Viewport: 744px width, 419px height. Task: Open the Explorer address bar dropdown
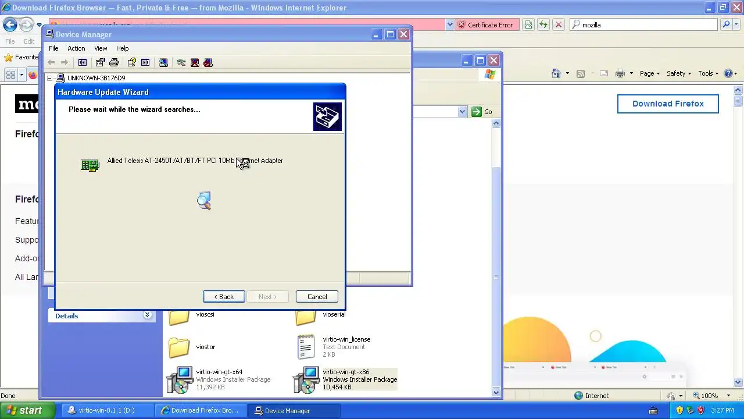(x=463, y=112)
